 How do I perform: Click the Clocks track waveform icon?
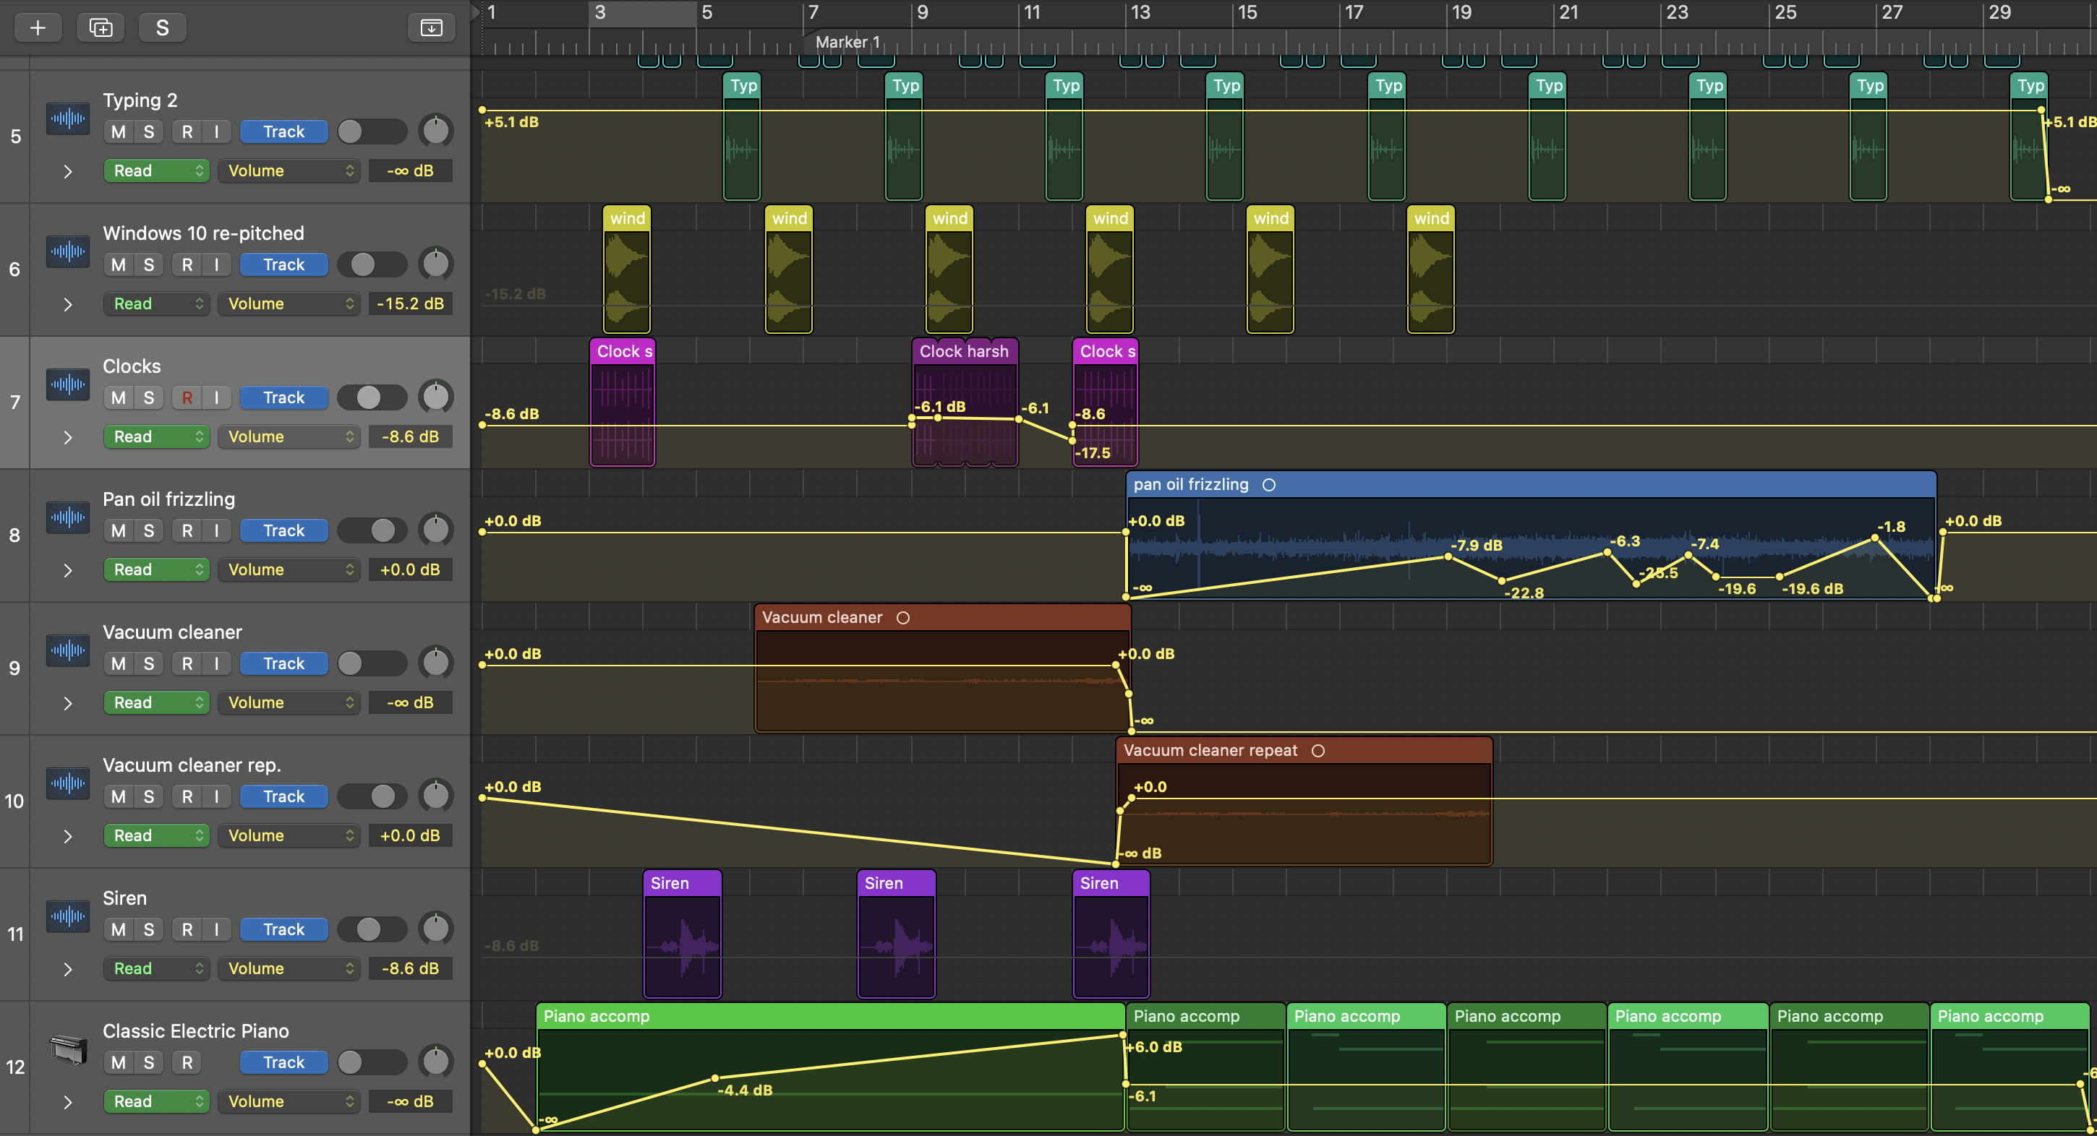click(67, 384)
